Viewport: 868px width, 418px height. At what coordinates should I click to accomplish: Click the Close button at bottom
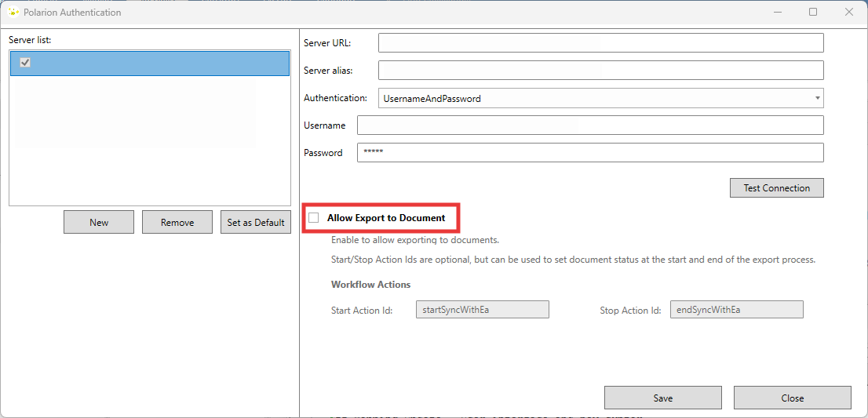point(793,398)
